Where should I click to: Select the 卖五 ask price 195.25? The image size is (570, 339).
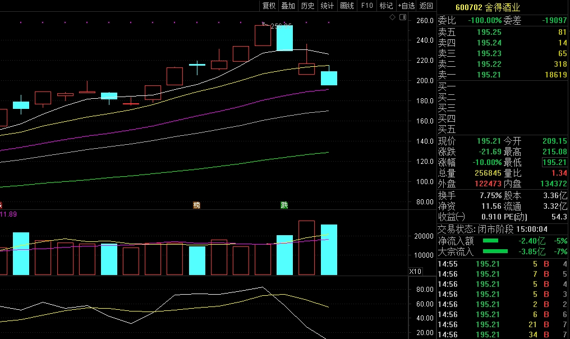click(489, 32)
